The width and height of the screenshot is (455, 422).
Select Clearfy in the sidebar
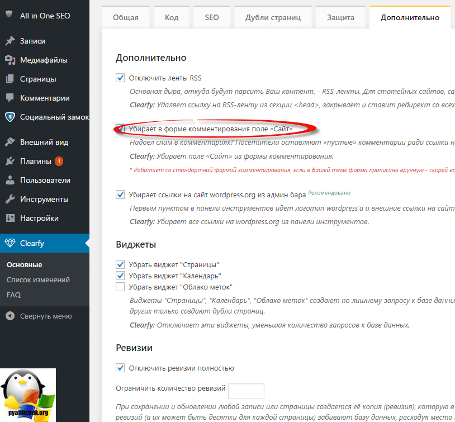[45, 243]
